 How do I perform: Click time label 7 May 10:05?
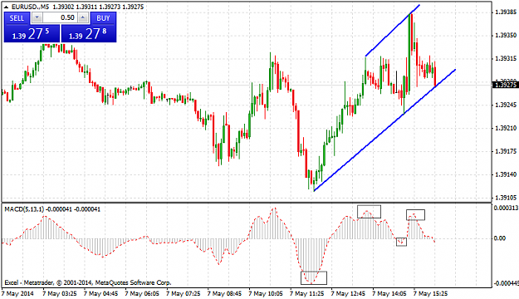(266, 294)
